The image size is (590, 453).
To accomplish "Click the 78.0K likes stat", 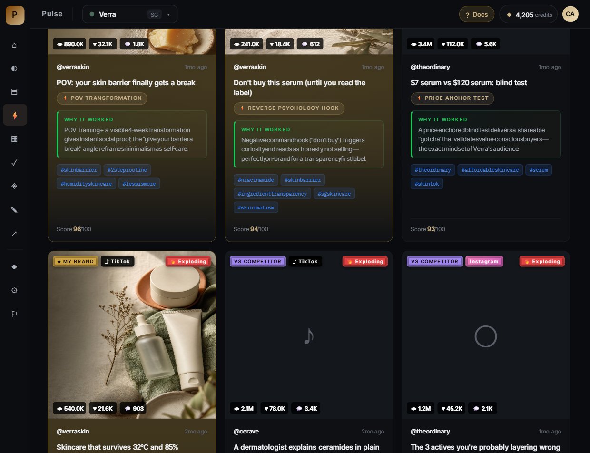I will [274, 408].
